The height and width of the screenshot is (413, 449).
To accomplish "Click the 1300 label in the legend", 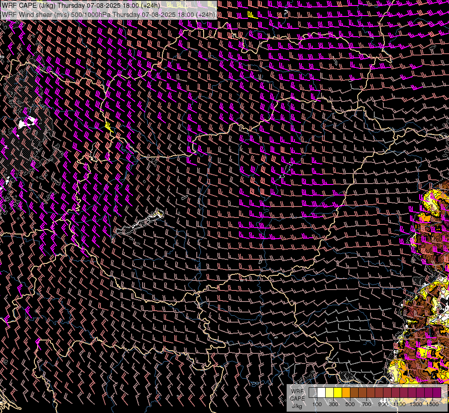I will pyautogui.click(x=416, y=404).
